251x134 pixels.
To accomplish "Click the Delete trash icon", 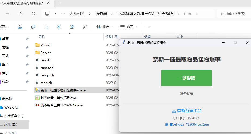I will [x=85, y=27].
